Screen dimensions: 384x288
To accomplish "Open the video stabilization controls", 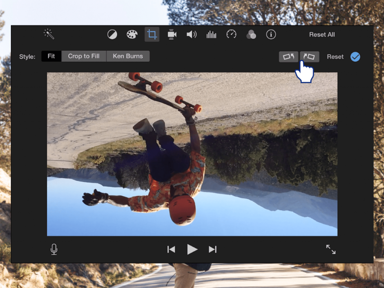I will pyautogui.click(x=172, y=35).
